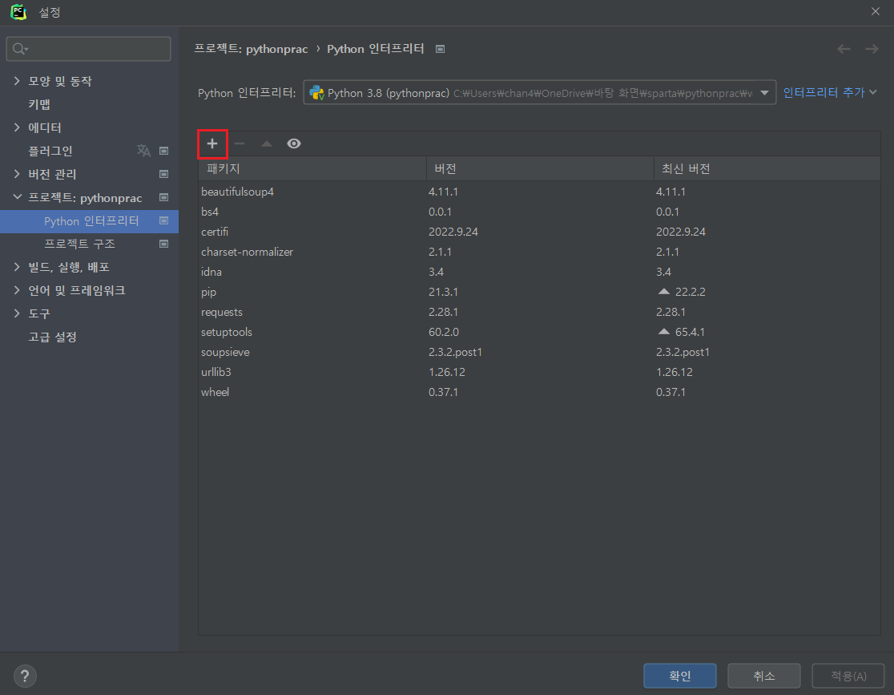Click the upgrade arrow beside setuptools 65.4.1
Screen dimensions: 894x695
[x=663, y=332]
